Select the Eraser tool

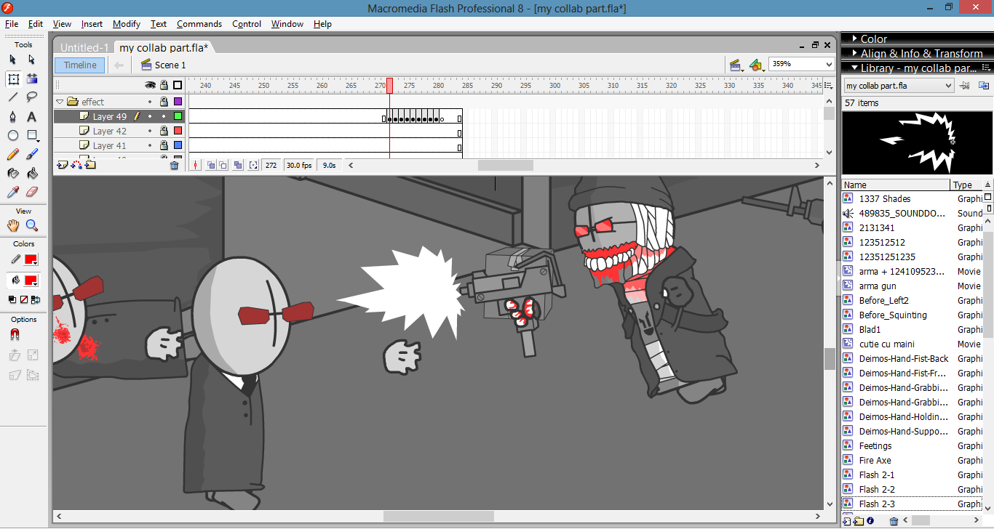click(x=32, y=192)
